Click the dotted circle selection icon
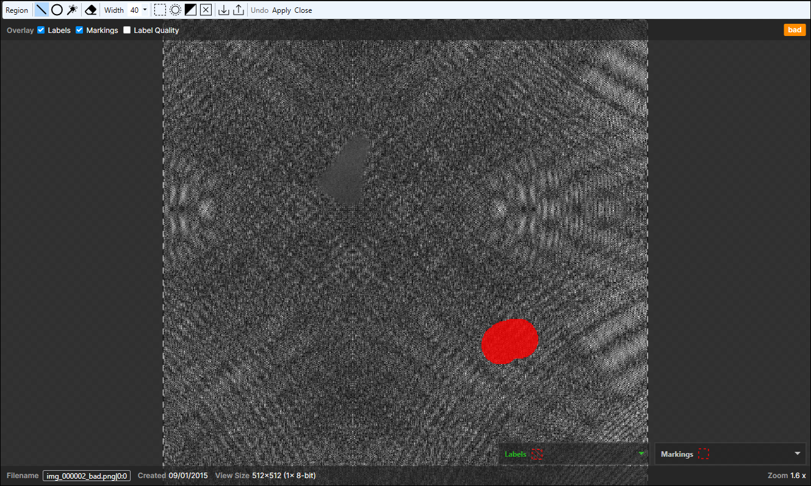This screenshot has height=486, width=811. 175,10
